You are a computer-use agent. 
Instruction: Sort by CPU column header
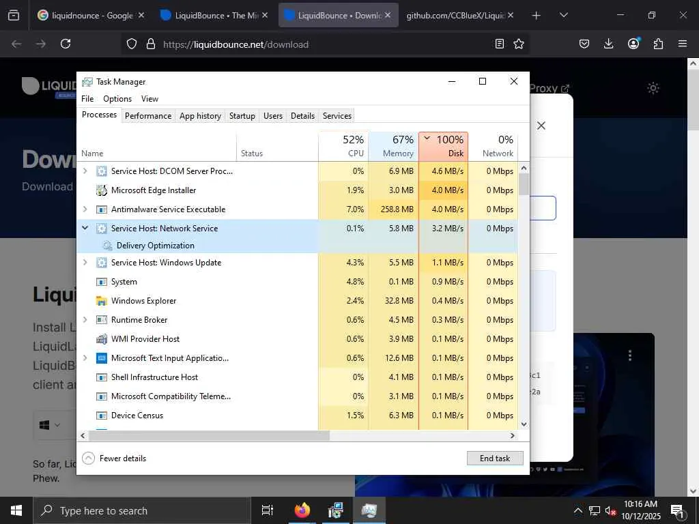point(343,146)
